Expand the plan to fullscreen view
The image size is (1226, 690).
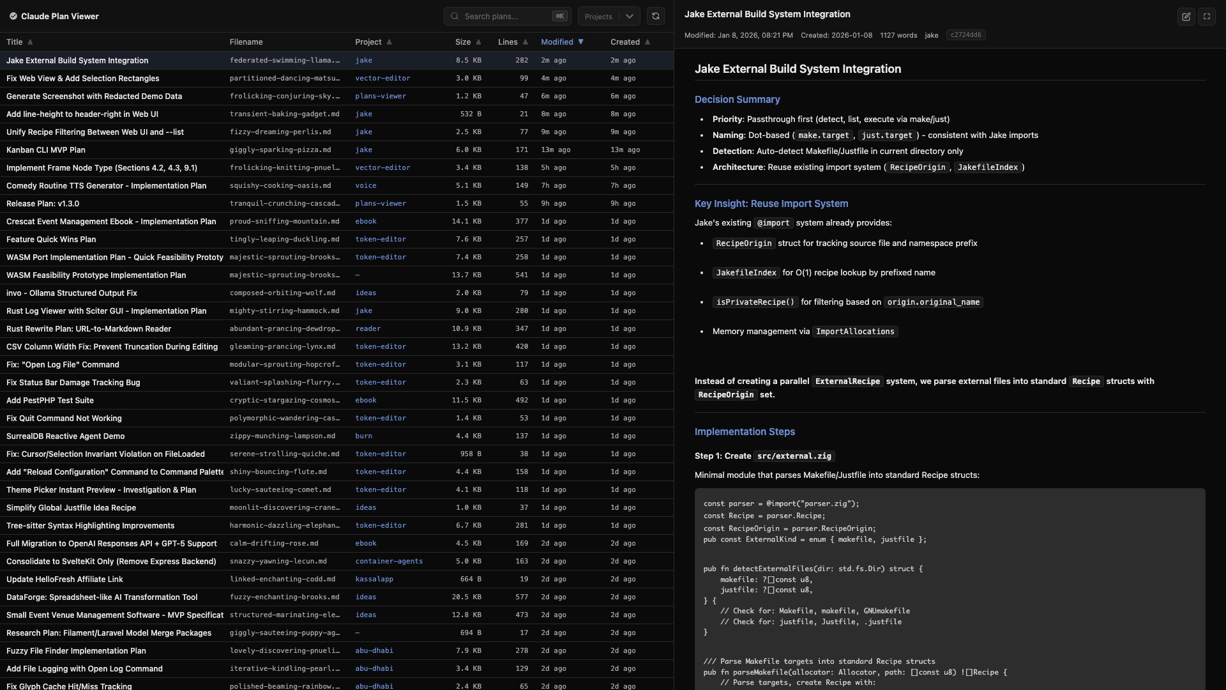click(x=1207, y=17)
